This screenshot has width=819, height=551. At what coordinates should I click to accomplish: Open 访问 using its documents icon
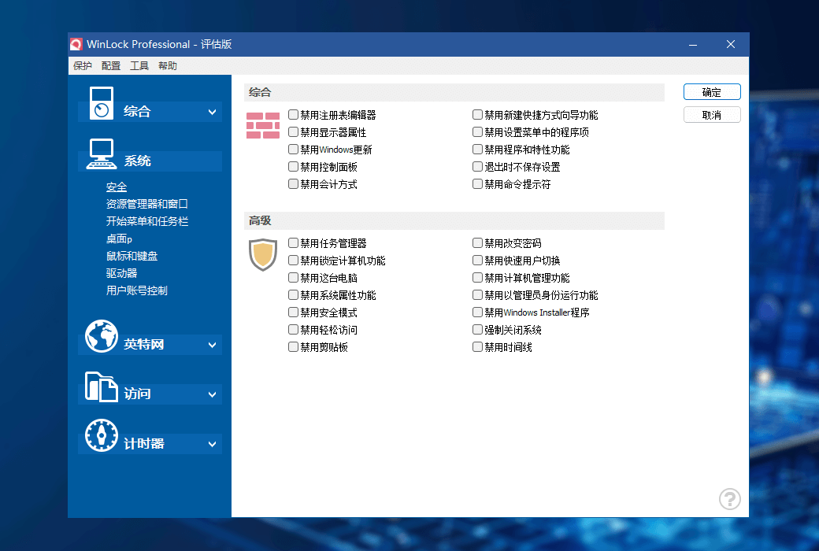(x=101, y=386)
